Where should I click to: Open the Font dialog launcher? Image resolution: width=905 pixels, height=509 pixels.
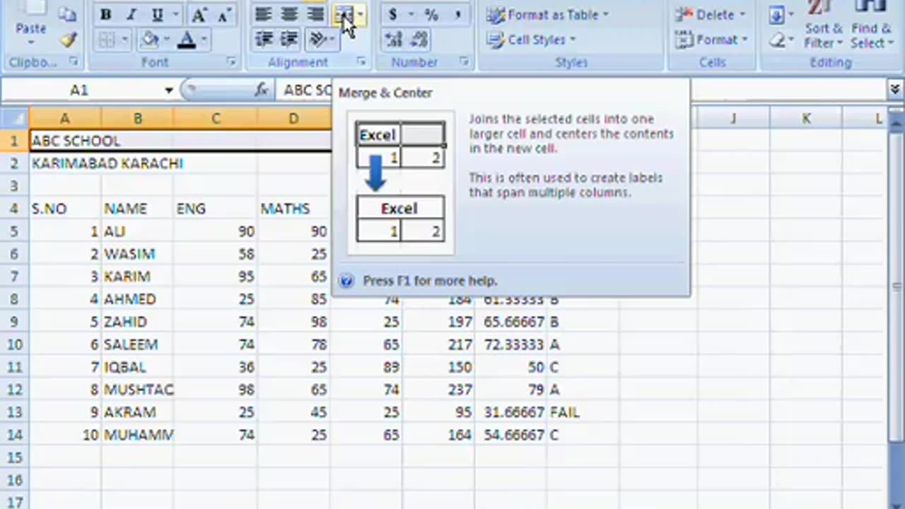tap(231, 62)
